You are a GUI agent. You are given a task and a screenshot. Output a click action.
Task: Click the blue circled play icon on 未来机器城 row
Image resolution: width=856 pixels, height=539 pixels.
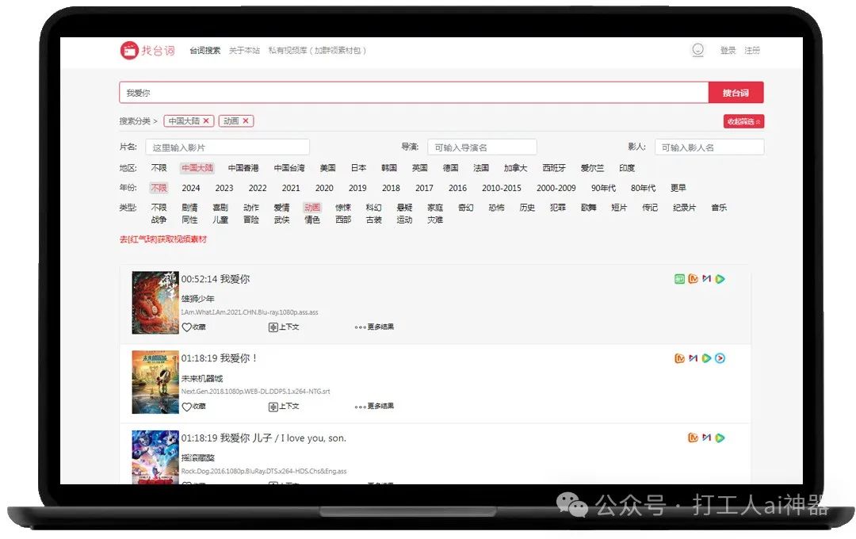click(x=720, y=357)
